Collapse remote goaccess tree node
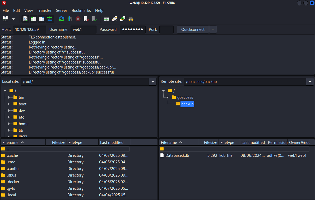 [167, 97]
